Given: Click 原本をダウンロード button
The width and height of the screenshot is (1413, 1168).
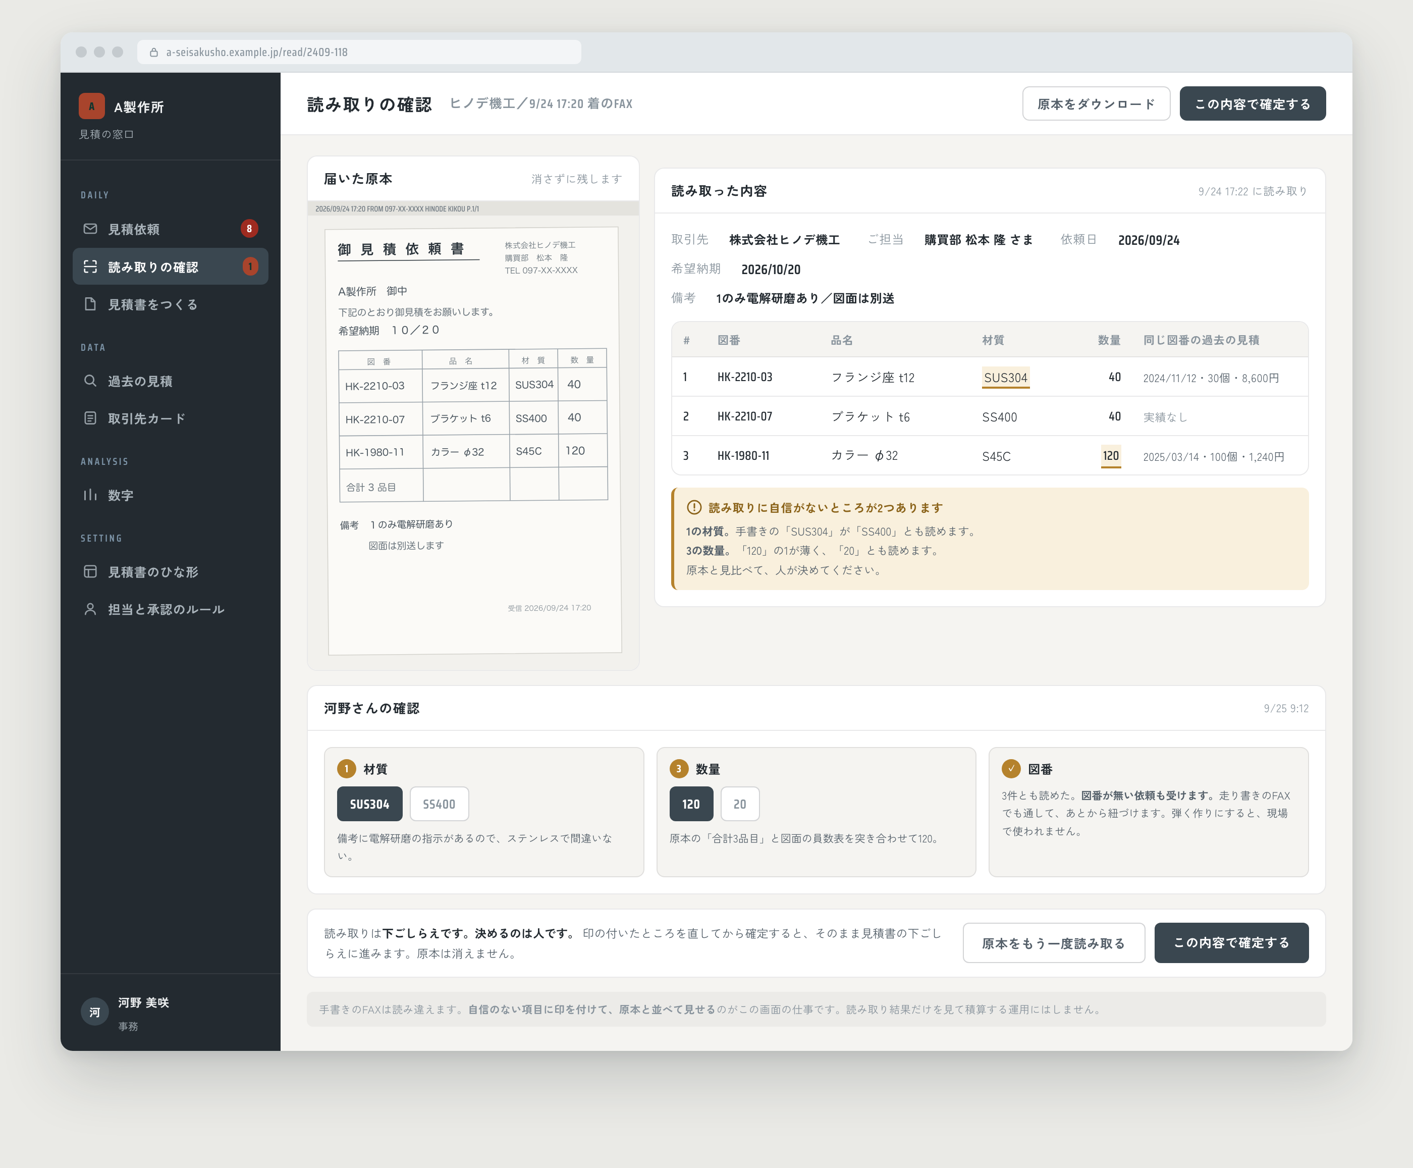Looking at the screenshot, I should 1096,103.
